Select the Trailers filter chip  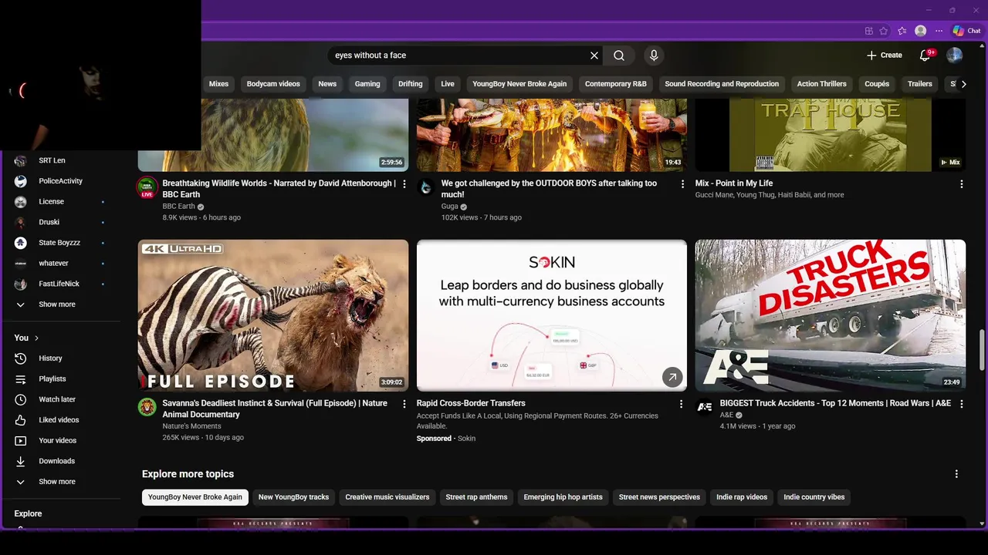[920, 84]
